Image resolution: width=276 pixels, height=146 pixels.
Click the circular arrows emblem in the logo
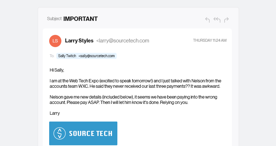click(59, 133)
